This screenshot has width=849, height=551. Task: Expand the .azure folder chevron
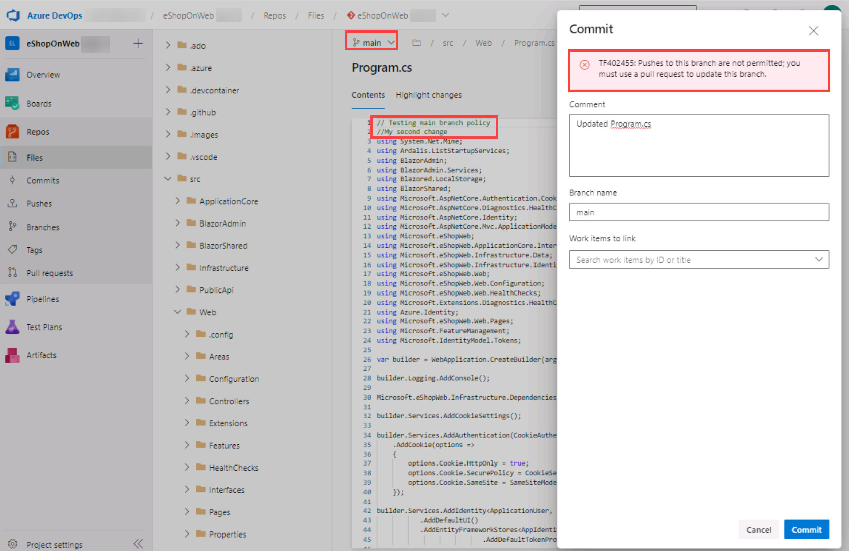(168, 67)
